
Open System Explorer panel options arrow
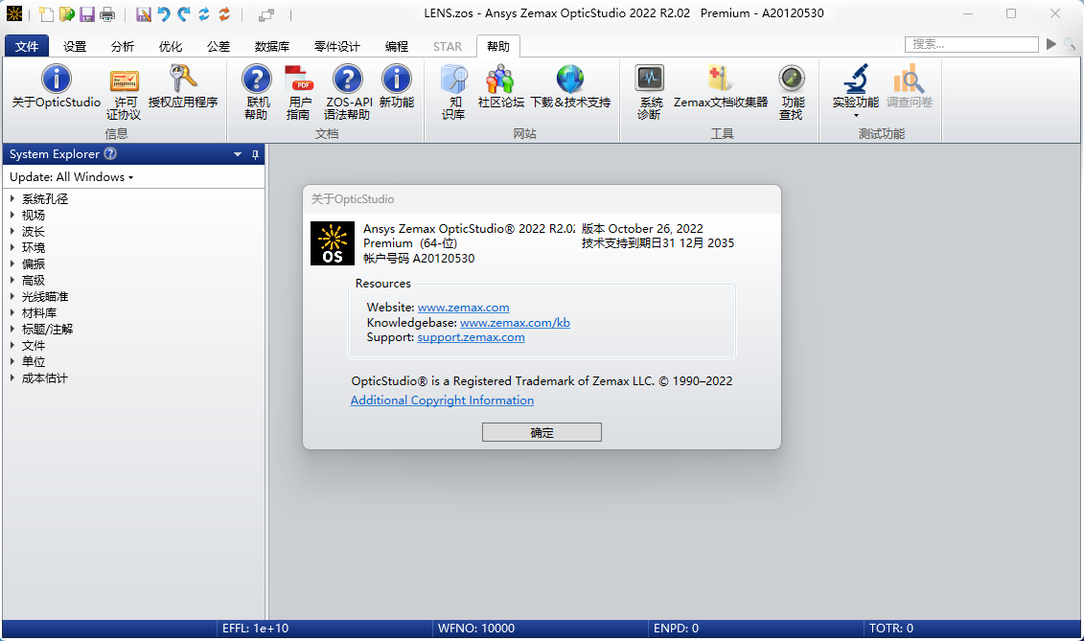pos(238,154)
